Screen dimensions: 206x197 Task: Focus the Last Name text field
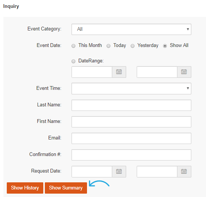pos(131,105)
